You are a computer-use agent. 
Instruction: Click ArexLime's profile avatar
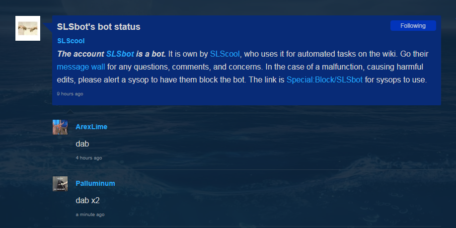(60, 127)
